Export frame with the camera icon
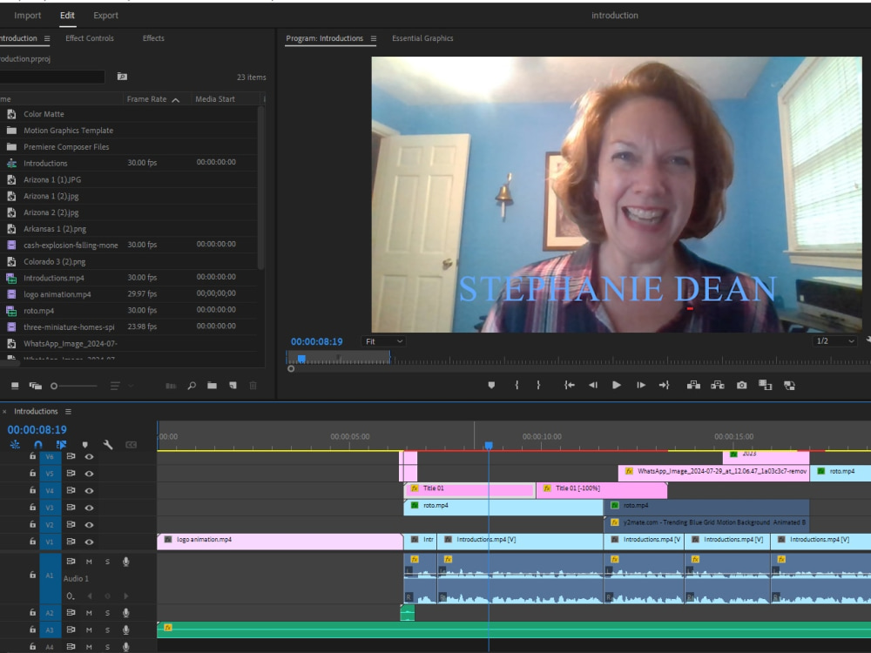 [741, 385]
